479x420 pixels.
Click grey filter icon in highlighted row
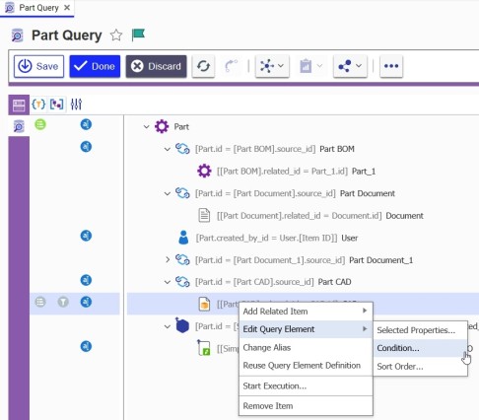63,302
